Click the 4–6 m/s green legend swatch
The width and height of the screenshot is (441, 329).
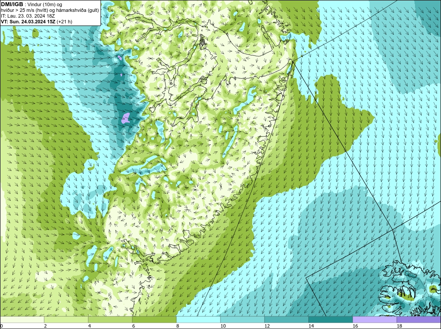(110, 320)
